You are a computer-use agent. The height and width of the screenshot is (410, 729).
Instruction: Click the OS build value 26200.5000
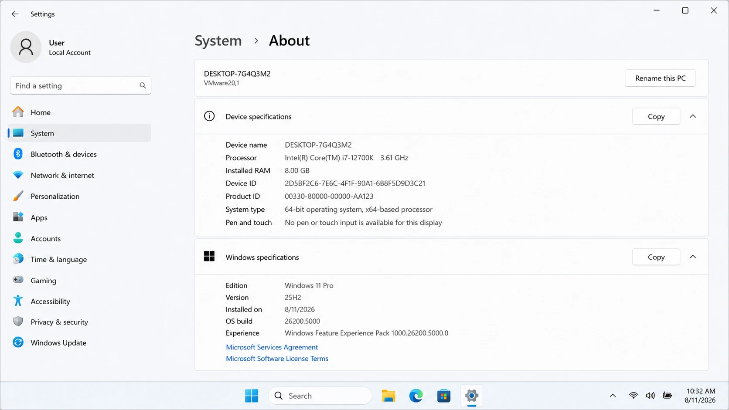pyautogui.click(x=302, y=321)
